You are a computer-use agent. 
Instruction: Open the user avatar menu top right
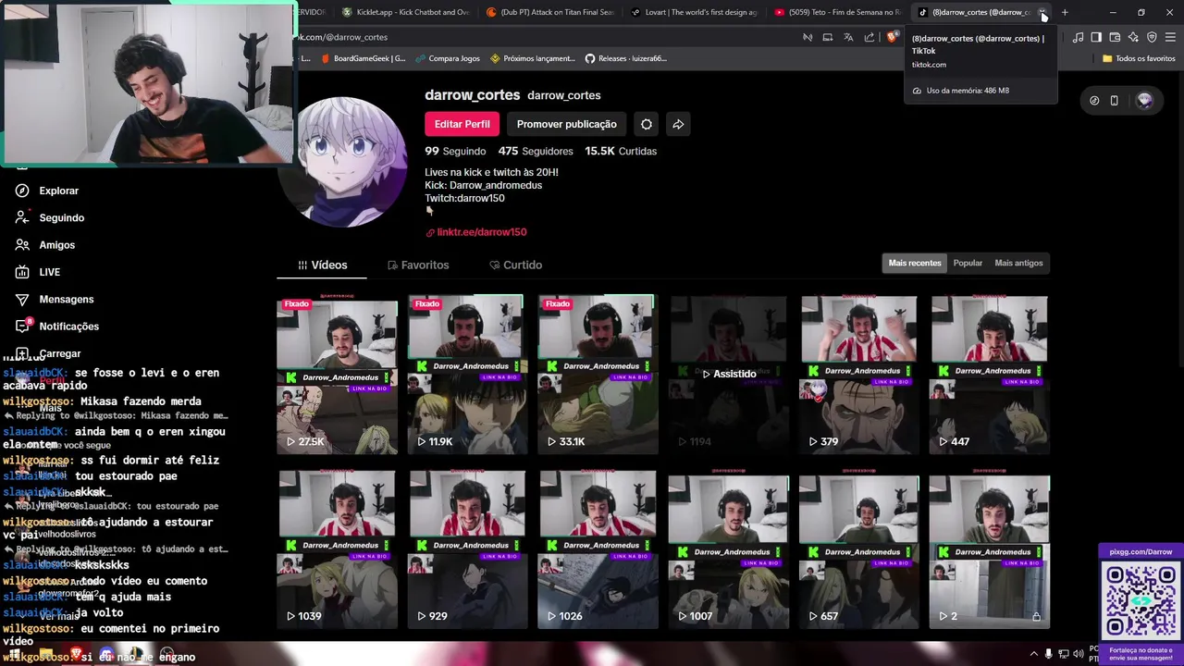1145,101
